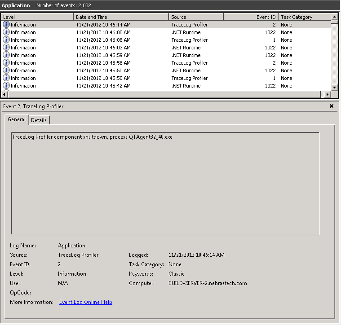Select the General tab
The height and width of the screenshot is (325, 341).
pyautogui.click(x=17, y=120)
